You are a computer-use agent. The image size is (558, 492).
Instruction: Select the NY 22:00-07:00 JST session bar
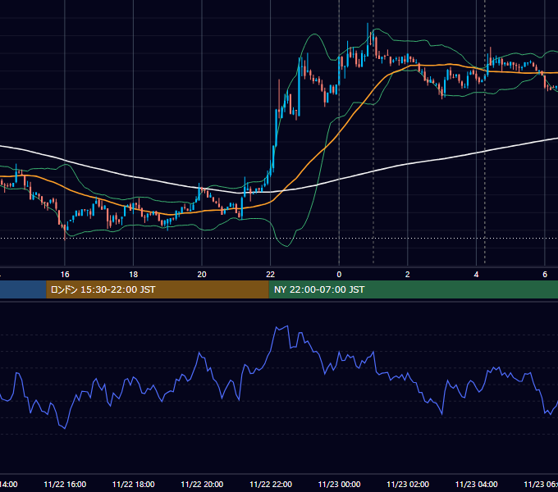pyautogui.click(x=413, y=289)
